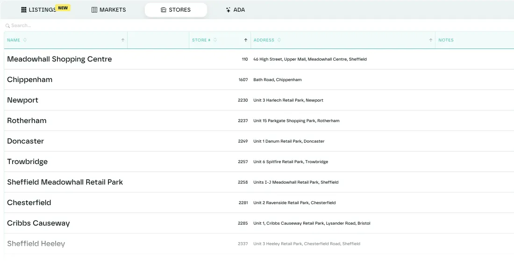Select the Stores tab

click(176, 10)
